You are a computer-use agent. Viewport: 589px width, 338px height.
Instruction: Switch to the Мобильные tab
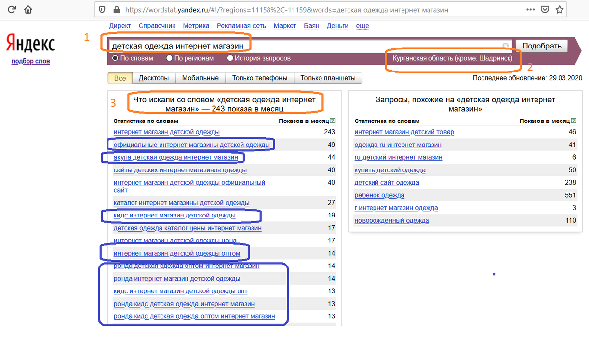[x=200, y=78]
